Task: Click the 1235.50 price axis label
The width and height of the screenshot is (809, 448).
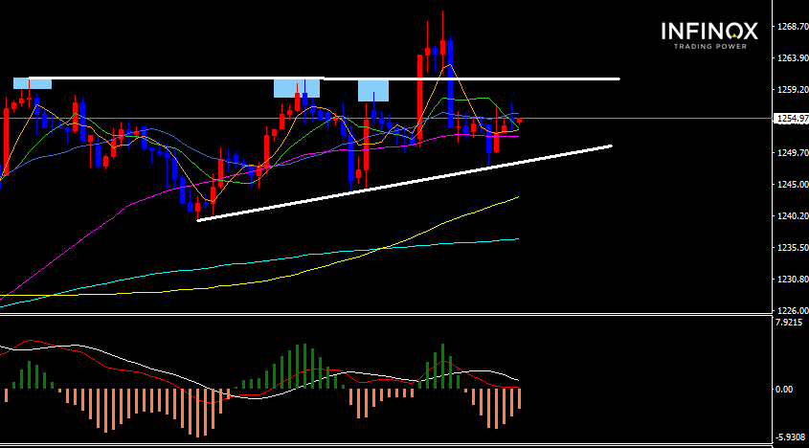Action: (793, 247)
